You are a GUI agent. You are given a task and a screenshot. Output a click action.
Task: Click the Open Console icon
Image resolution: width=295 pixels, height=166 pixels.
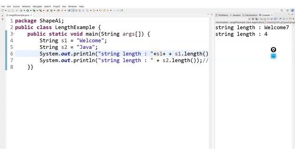[290, 19]
